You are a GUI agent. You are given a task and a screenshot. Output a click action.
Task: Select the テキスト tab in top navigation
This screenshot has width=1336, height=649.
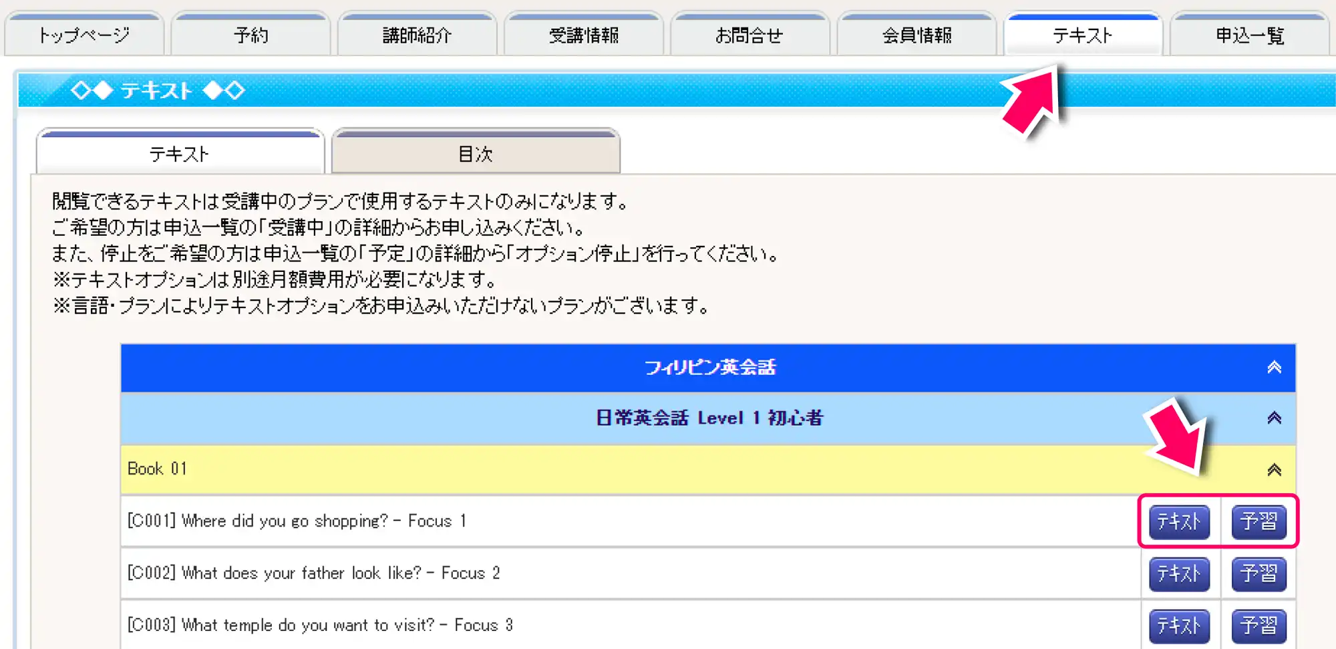(x=1083, y=35)
